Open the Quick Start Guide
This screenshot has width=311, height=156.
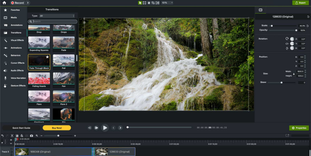tap(21, 128)
